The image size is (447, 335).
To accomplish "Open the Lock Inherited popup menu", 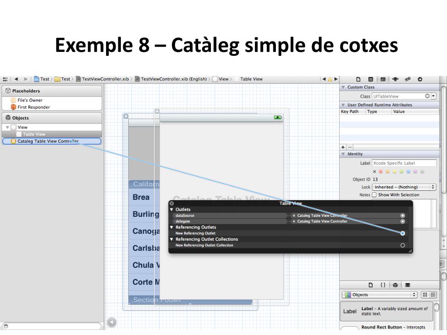I will click(404, 187).
